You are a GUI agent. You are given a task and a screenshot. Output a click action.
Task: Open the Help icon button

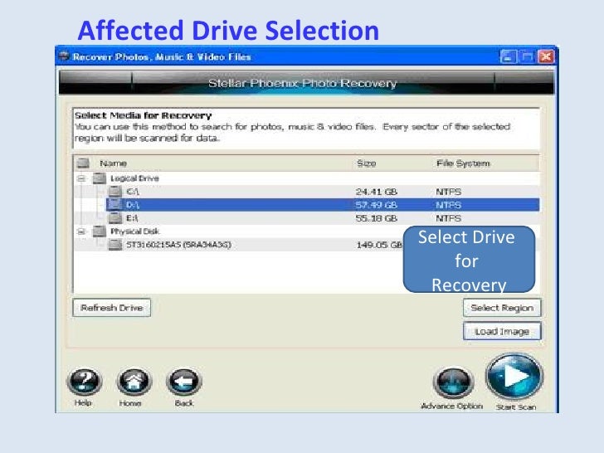[x=85, y=382]
